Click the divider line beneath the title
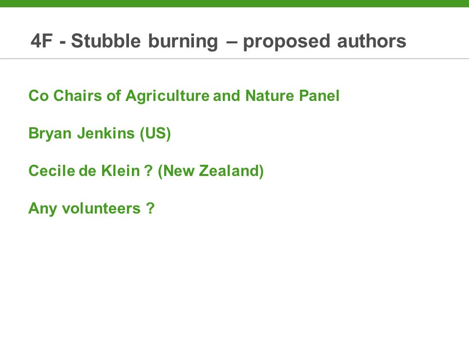The image size is (469, 351). (234, 59)
